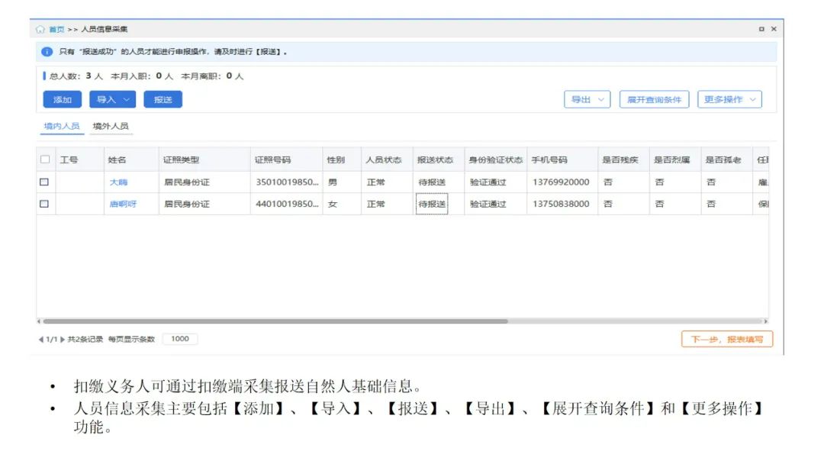Toggle the select-all header checkbox
This screenshot has width=824, height=464.
point(45,159)
